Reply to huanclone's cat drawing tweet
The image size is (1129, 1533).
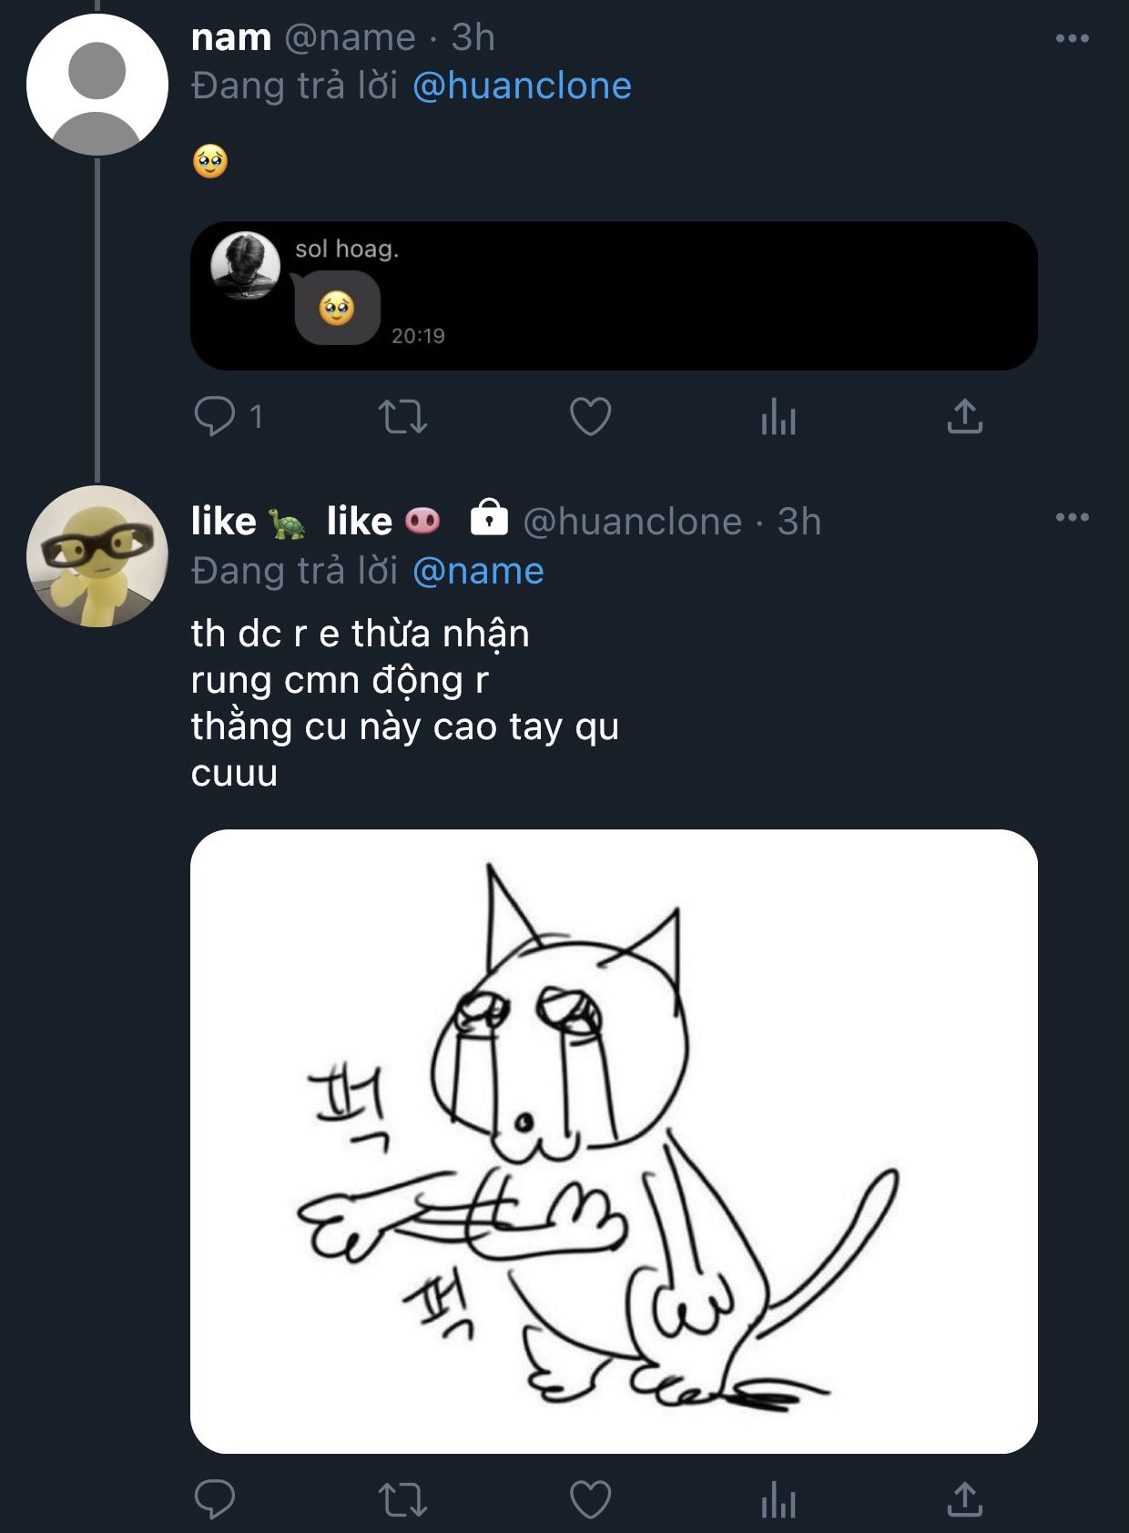coord(215,1498)
